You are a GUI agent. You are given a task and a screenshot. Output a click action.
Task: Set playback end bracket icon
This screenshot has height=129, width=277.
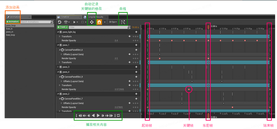115,116
